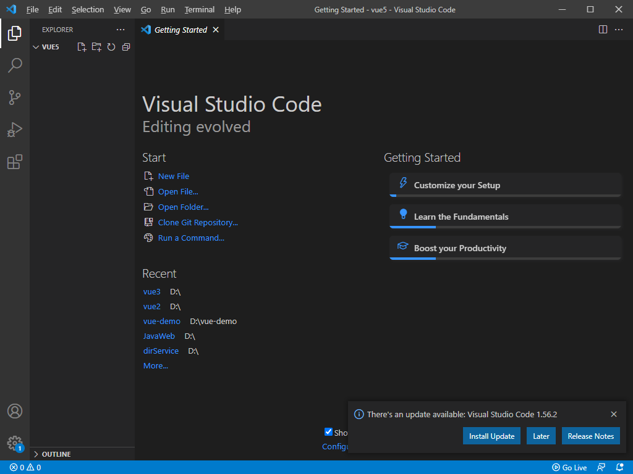Split the editor to the right
633x474 pixels.
click(603, 30)
